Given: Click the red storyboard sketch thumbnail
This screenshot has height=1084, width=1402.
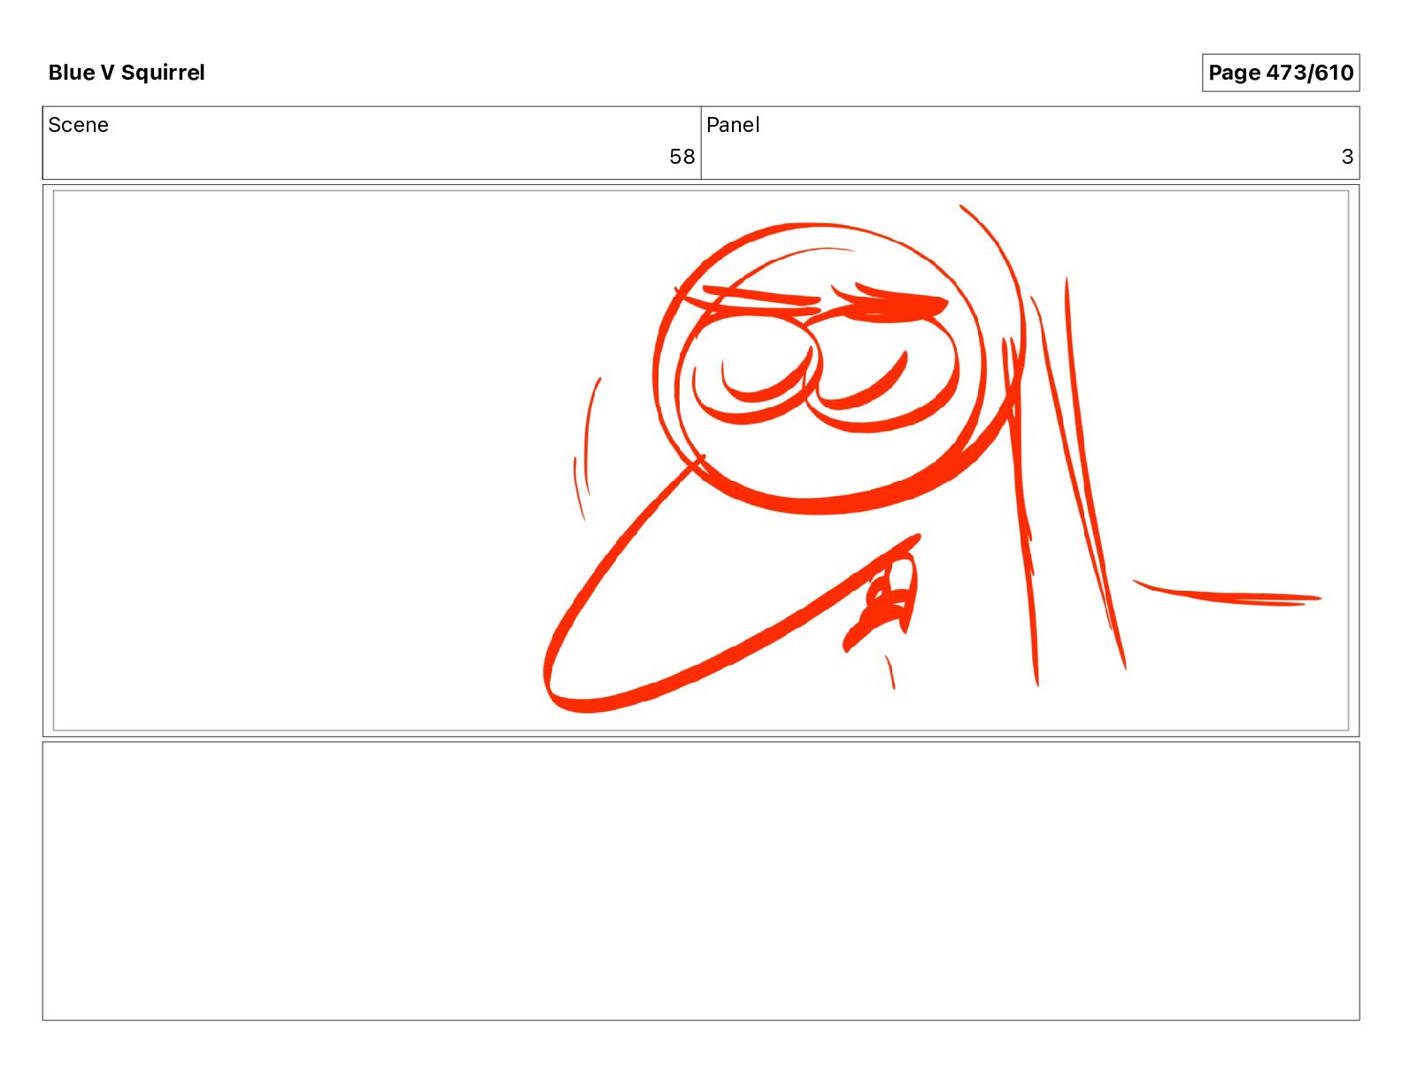Looking at the screenshot, I should 701,461.
